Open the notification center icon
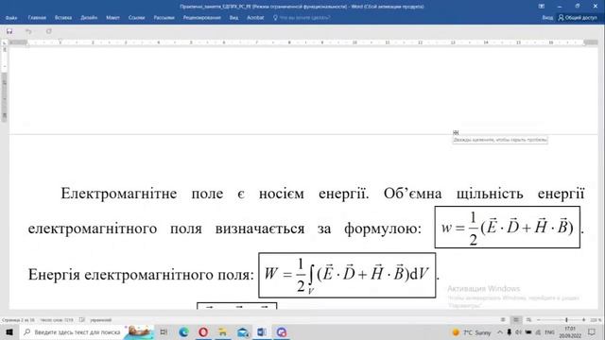 (592, 332)
